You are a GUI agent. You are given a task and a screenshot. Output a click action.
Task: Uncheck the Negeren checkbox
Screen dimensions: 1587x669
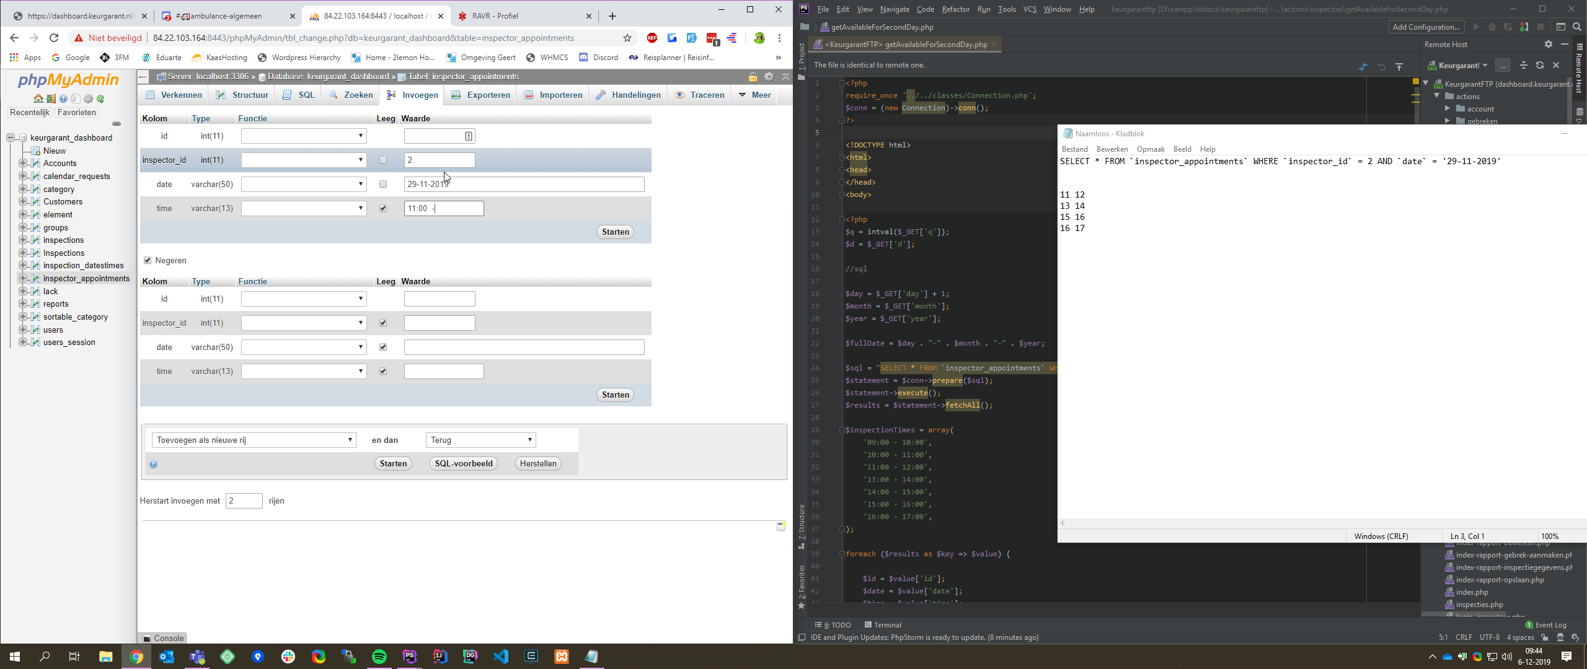pyautogui.click(x=148, y=260)
